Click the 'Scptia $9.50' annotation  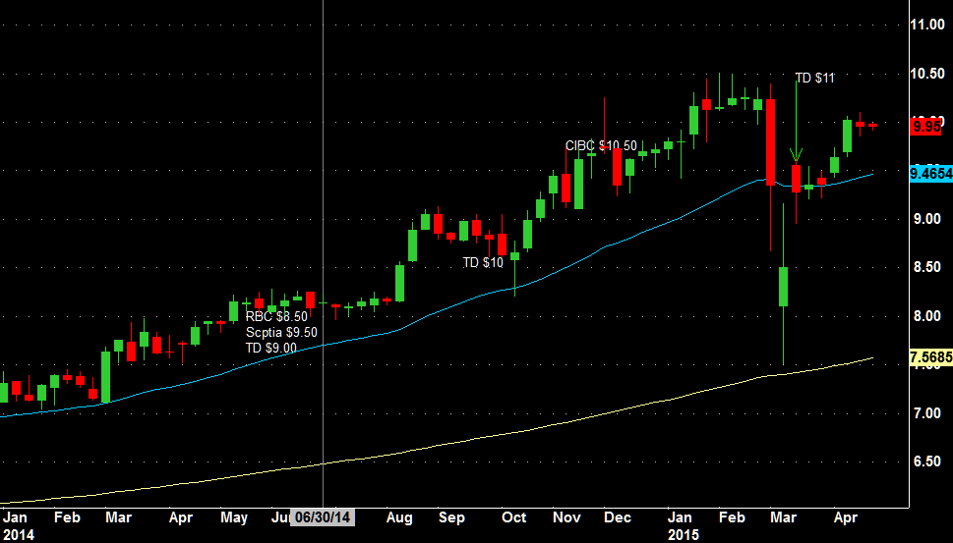(281, 333)
